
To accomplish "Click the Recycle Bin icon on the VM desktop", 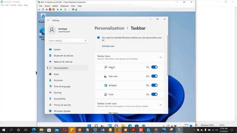I will [43, 16].
